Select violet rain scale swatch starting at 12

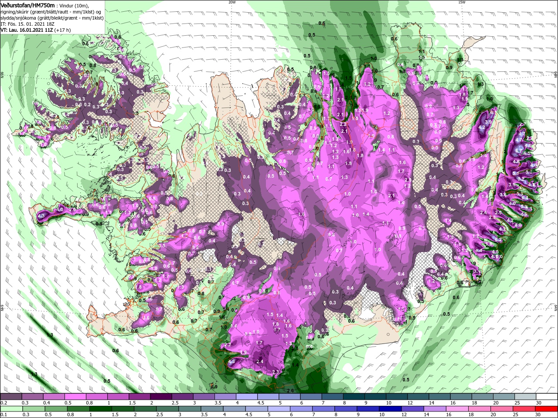click(x=412, y=409)
